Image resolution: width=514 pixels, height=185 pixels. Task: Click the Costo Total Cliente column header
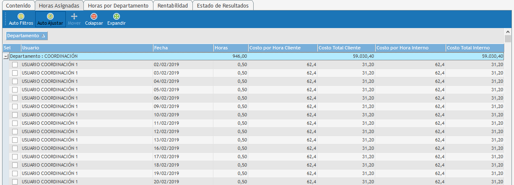pyautogui.click(x=346, y=48)
